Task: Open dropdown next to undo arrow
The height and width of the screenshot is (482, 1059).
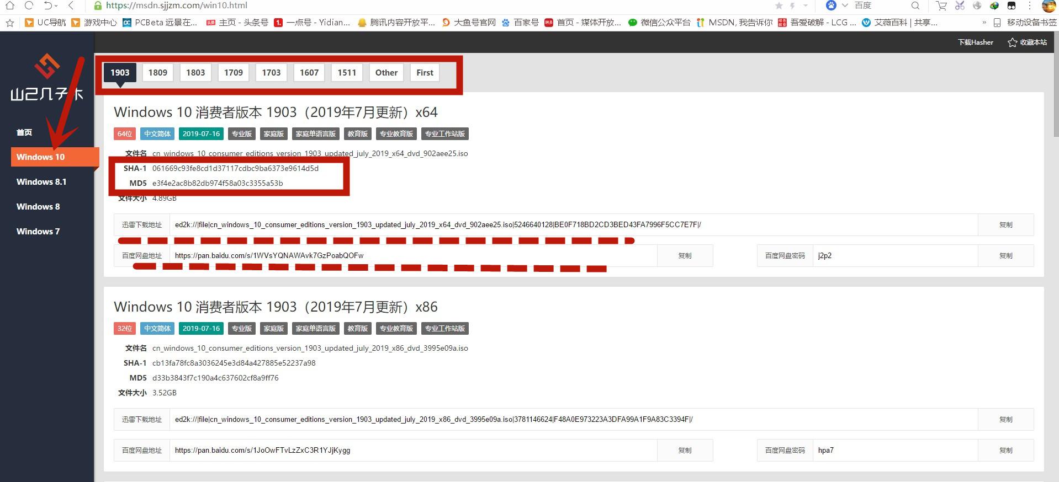Action: point(56,6)
